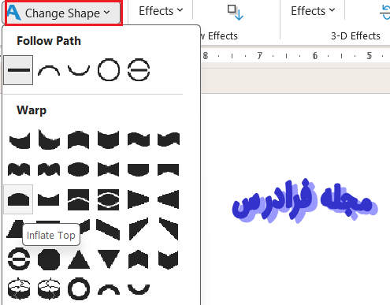The width and height of the screenshot is (390, 305).
Task: Apply the second ring warp in last row
Action: click(x=49, y=289)
